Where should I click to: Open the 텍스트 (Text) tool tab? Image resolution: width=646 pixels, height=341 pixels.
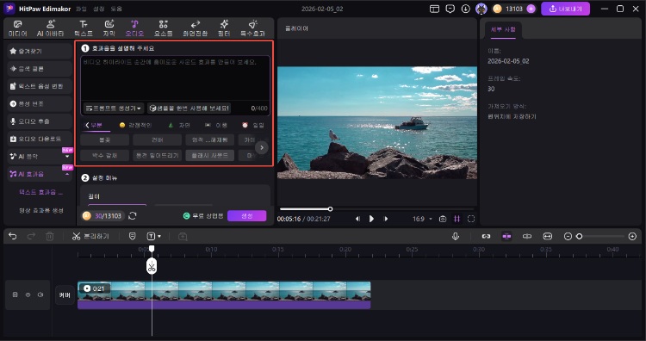[x=84, y=28]
